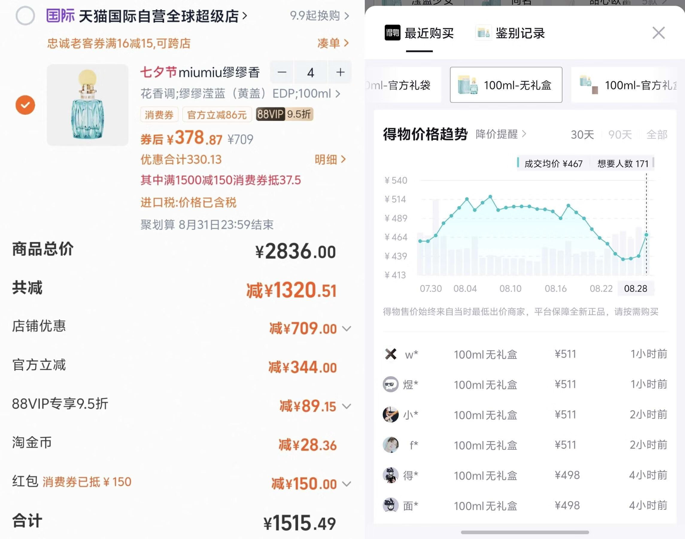Click 商品总价 ¥2836.00 amount
685x539 pixels.
point(295,252)
